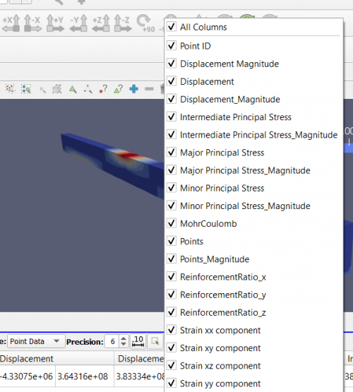The width and height of the screenshot is (353, 392).
Task: Increase the Precision stepper value
Action: 124,338
